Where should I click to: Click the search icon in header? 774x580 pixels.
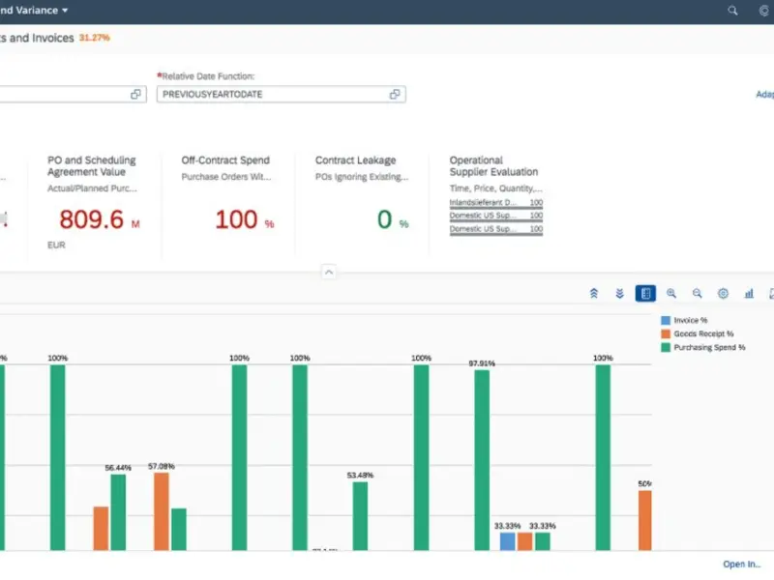(733, 11)
